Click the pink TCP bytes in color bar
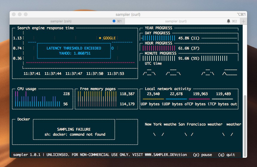The width and height of the screenshot is (257, 167). [x=199, y=99]
